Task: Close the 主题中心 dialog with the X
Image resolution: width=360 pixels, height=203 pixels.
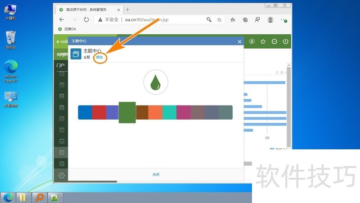Action: (x=239, y=42)
